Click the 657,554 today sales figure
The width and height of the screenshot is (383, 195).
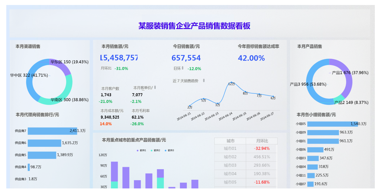pos(186,58)
